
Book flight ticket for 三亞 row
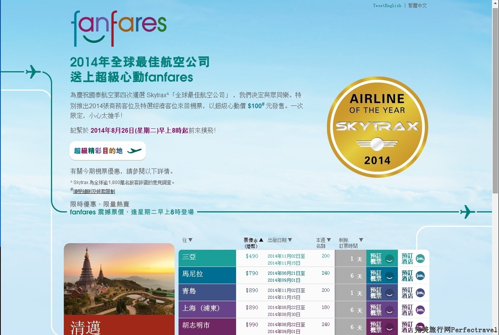pyautogui.click(x=382, y=258)
